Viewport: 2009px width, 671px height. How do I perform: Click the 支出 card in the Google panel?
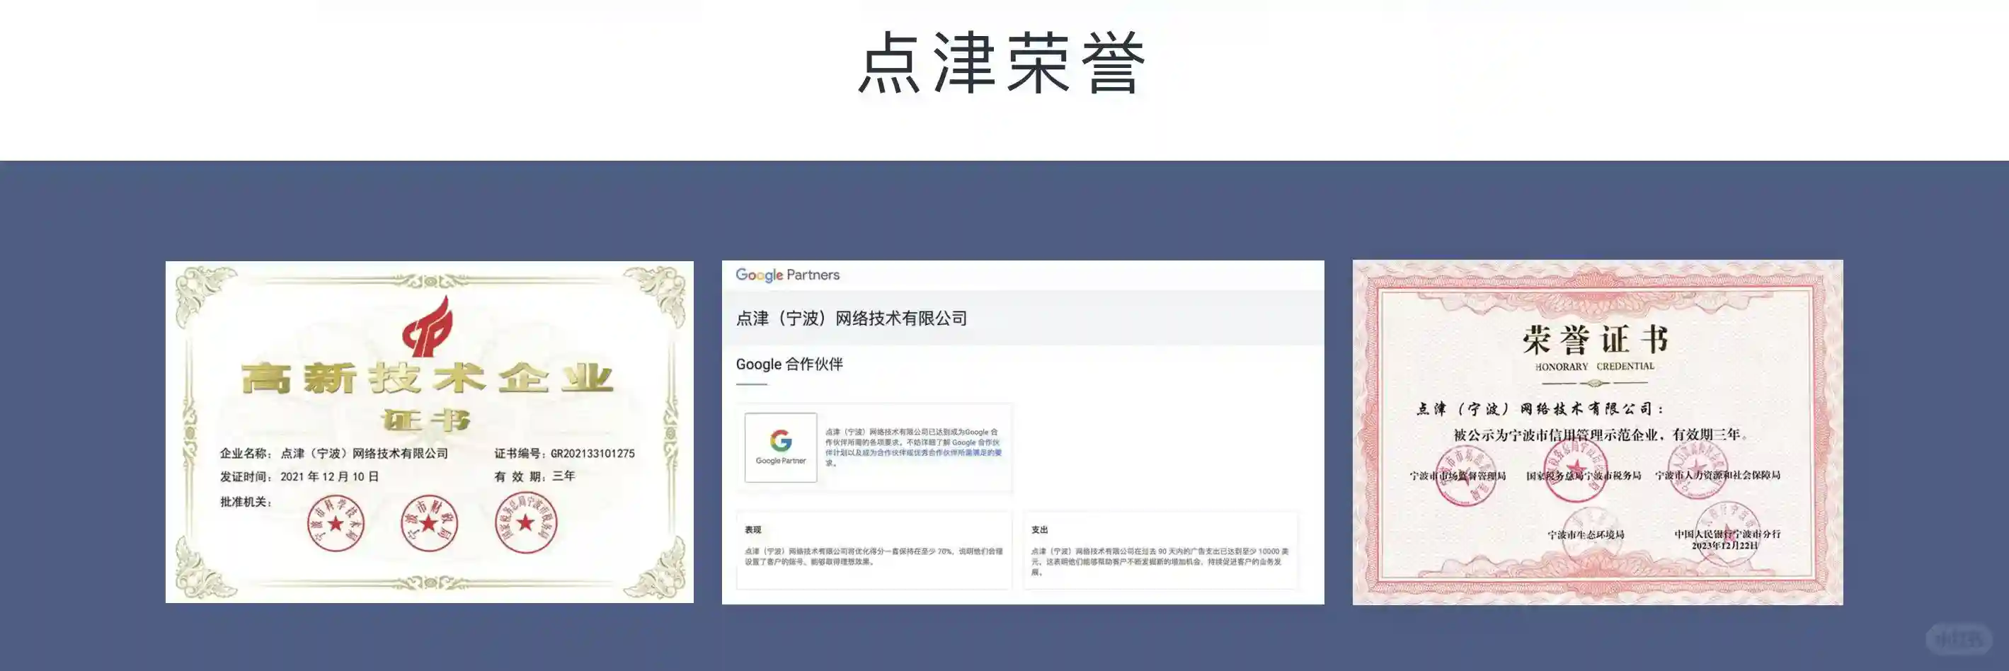1160,549
